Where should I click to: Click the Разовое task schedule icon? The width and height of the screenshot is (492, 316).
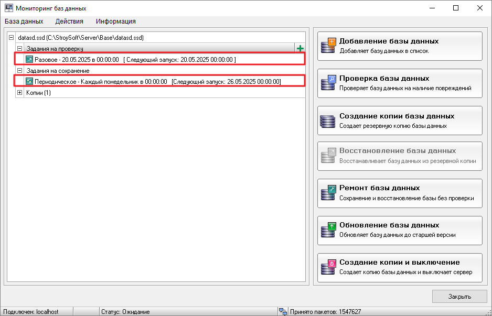[x=29, y=60]
